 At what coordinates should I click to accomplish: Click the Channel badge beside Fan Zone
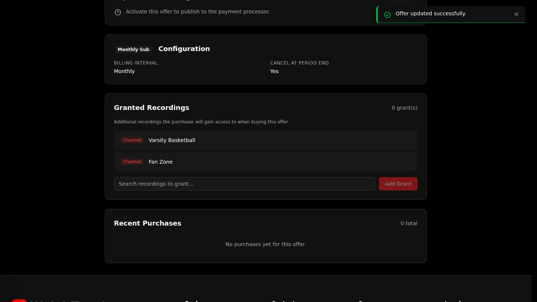[132, 162]
